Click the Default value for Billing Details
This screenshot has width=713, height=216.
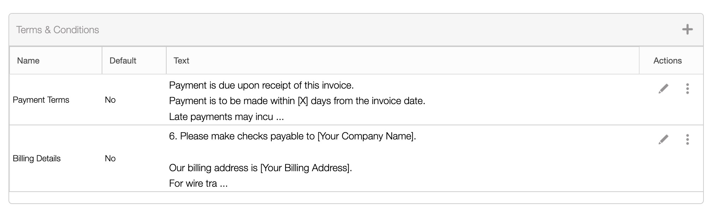110,158
